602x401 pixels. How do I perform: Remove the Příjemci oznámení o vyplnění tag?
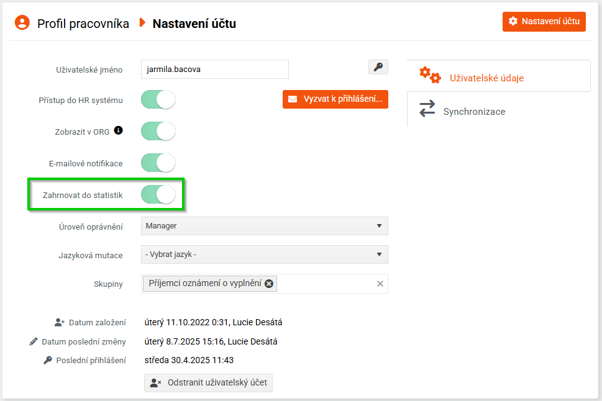pyautogui.click(x=269, y=284)
